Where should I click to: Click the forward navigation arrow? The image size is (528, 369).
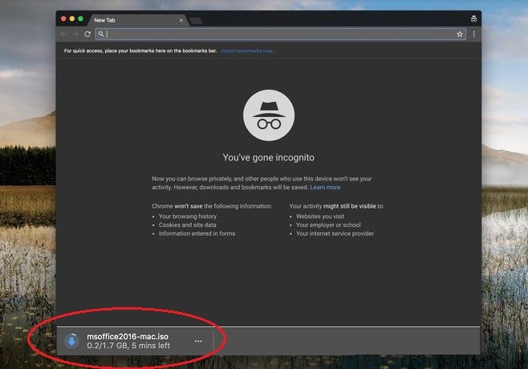coord(75,34)
